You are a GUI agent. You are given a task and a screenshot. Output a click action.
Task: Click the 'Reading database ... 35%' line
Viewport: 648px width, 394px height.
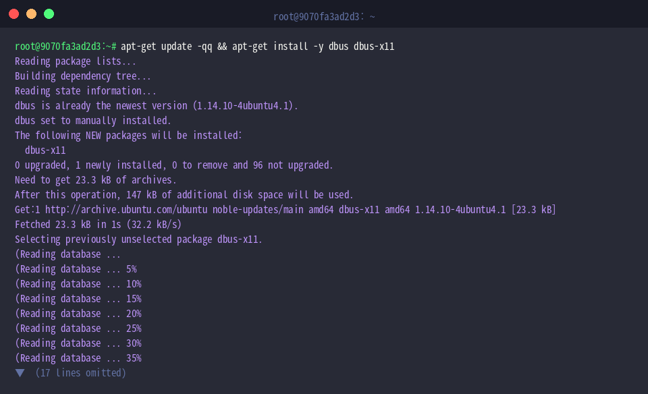click(78, 358)
